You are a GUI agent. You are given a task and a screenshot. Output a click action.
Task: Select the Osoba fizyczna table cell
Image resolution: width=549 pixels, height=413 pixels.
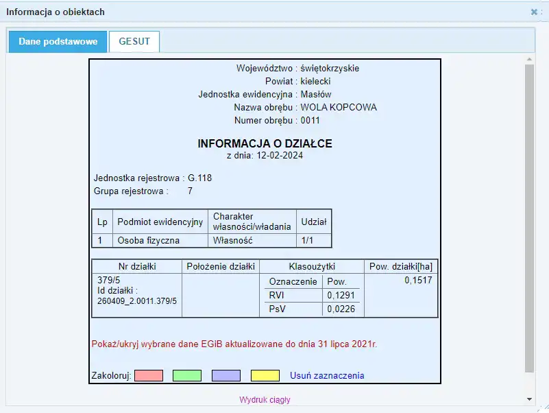(x=148, y=241)
